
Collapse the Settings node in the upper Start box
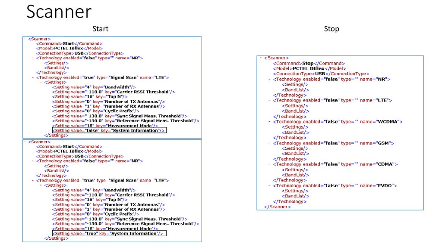(x=41, y=82)
